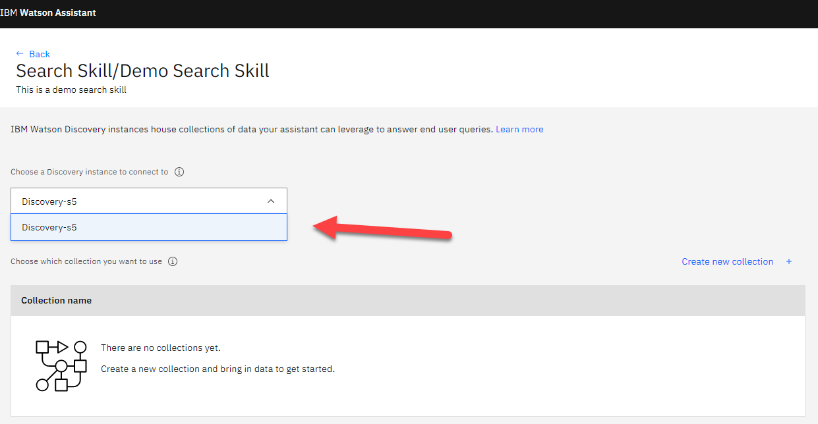Viewport: 818px width, 424px height.
Task: Click the Search Skill/Demo Search Skill heading
Action: pos(143,70)
